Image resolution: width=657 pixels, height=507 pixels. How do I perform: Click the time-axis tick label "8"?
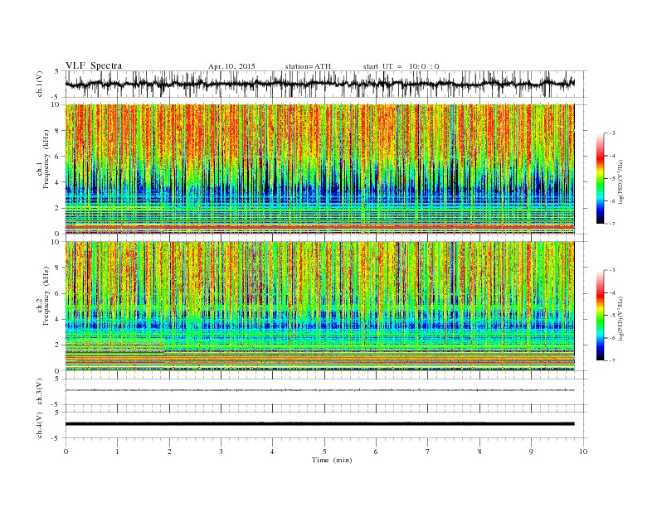[479, 451]
